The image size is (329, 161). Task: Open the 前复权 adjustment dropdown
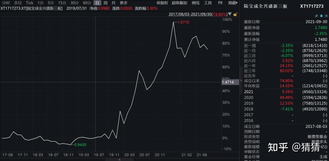163,3
